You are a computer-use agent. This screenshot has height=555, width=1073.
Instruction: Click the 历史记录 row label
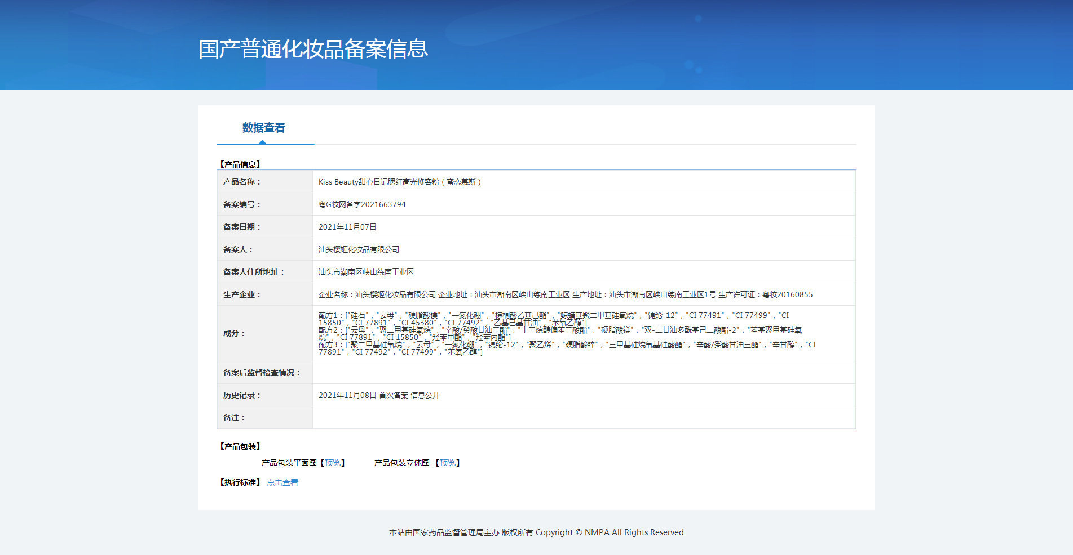click(x=242, y=395)
